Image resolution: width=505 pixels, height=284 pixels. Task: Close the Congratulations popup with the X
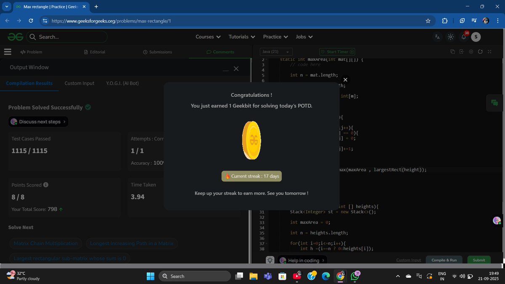click(345, 80)
